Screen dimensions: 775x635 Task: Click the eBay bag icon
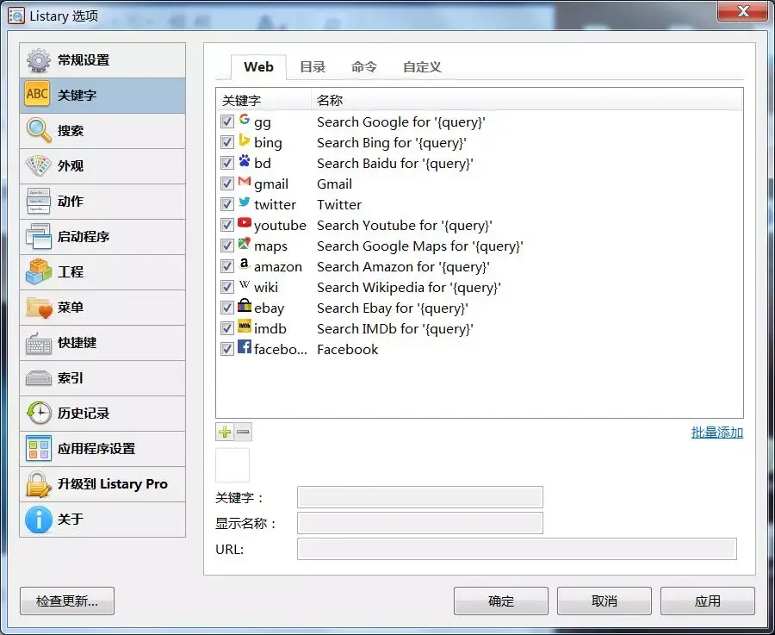pyautogui.click(x=245, y=305)
